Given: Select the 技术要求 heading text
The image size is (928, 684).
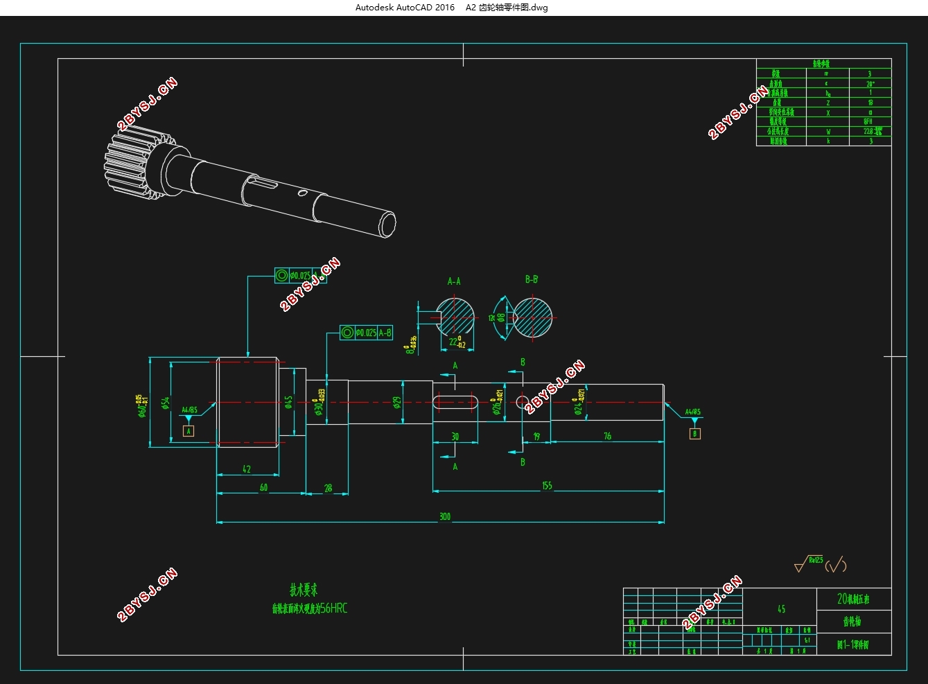Looking at the screenshot, I should pyautogui.click(x=304, y=590).
